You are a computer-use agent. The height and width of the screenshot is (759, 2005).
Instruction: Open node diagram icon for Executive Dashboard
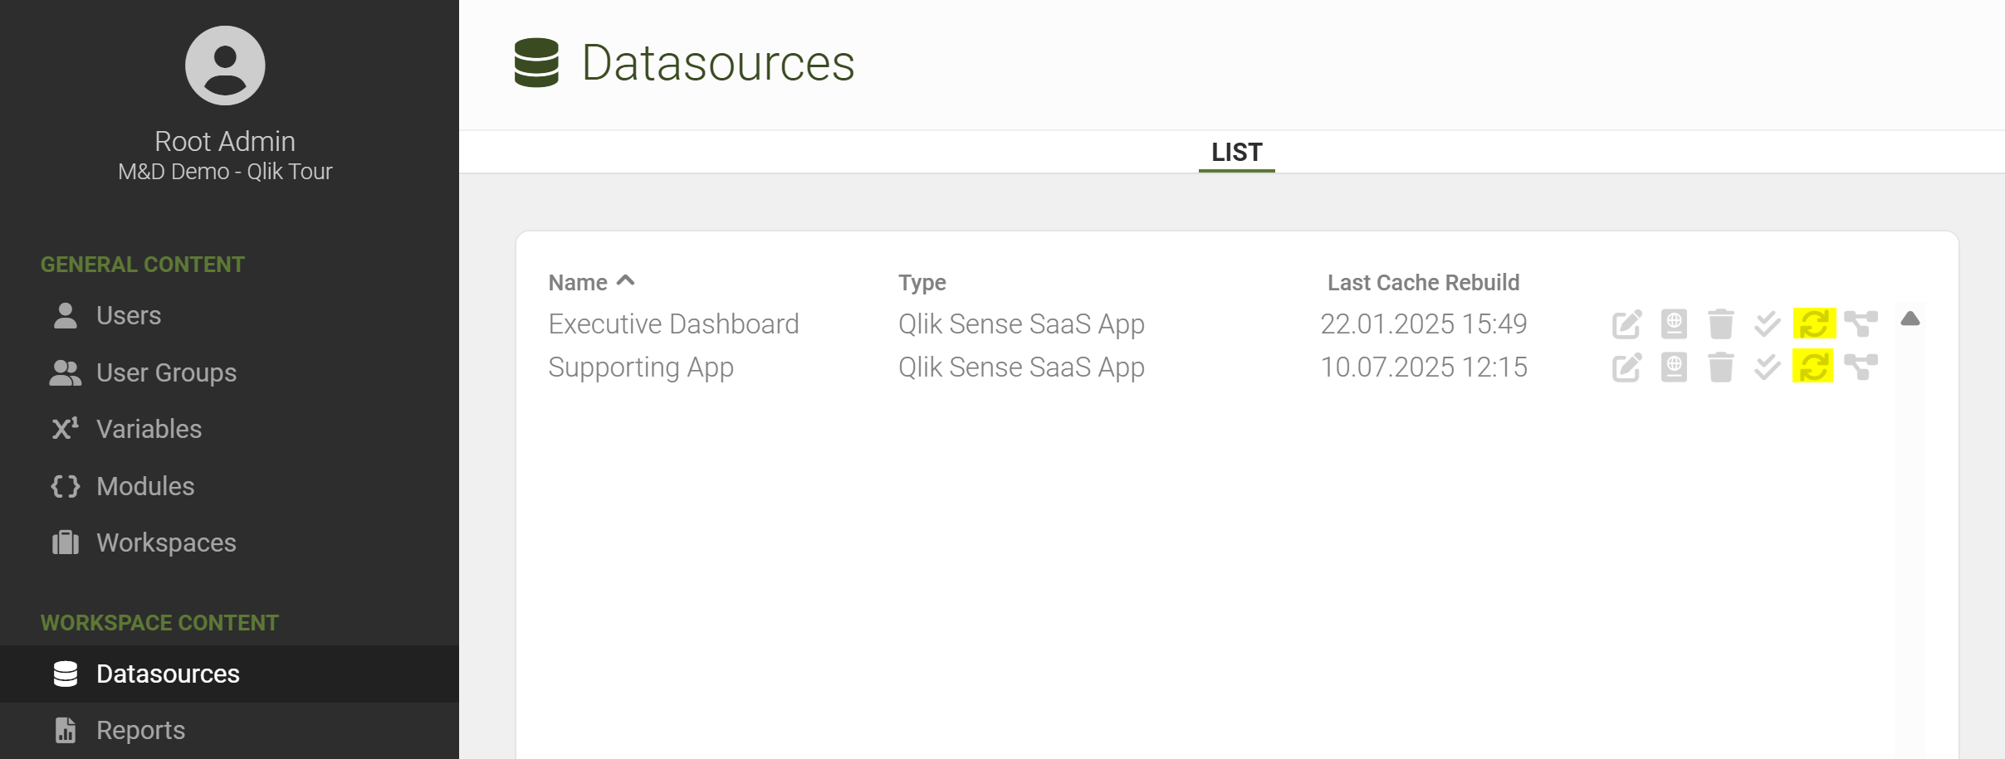pos(1861,324)
